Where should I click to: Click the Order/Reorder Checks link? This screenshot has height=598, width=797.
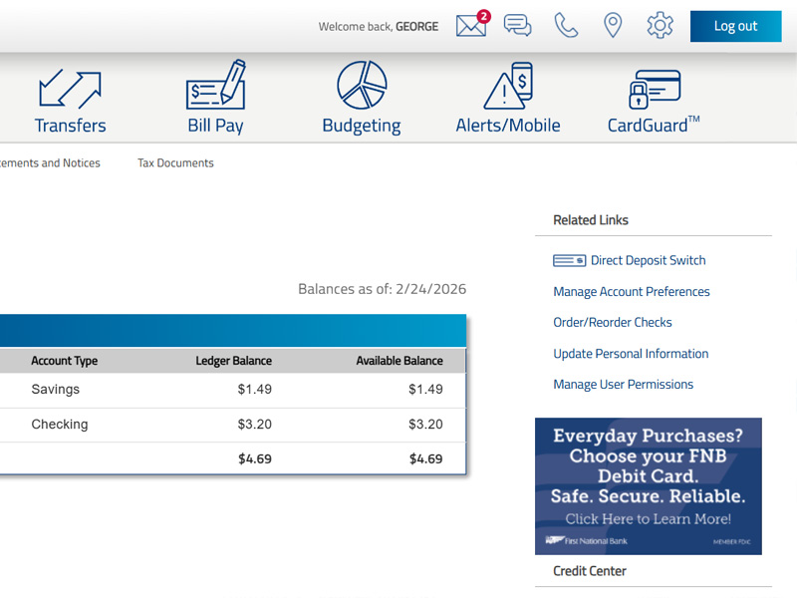(613, 323)
